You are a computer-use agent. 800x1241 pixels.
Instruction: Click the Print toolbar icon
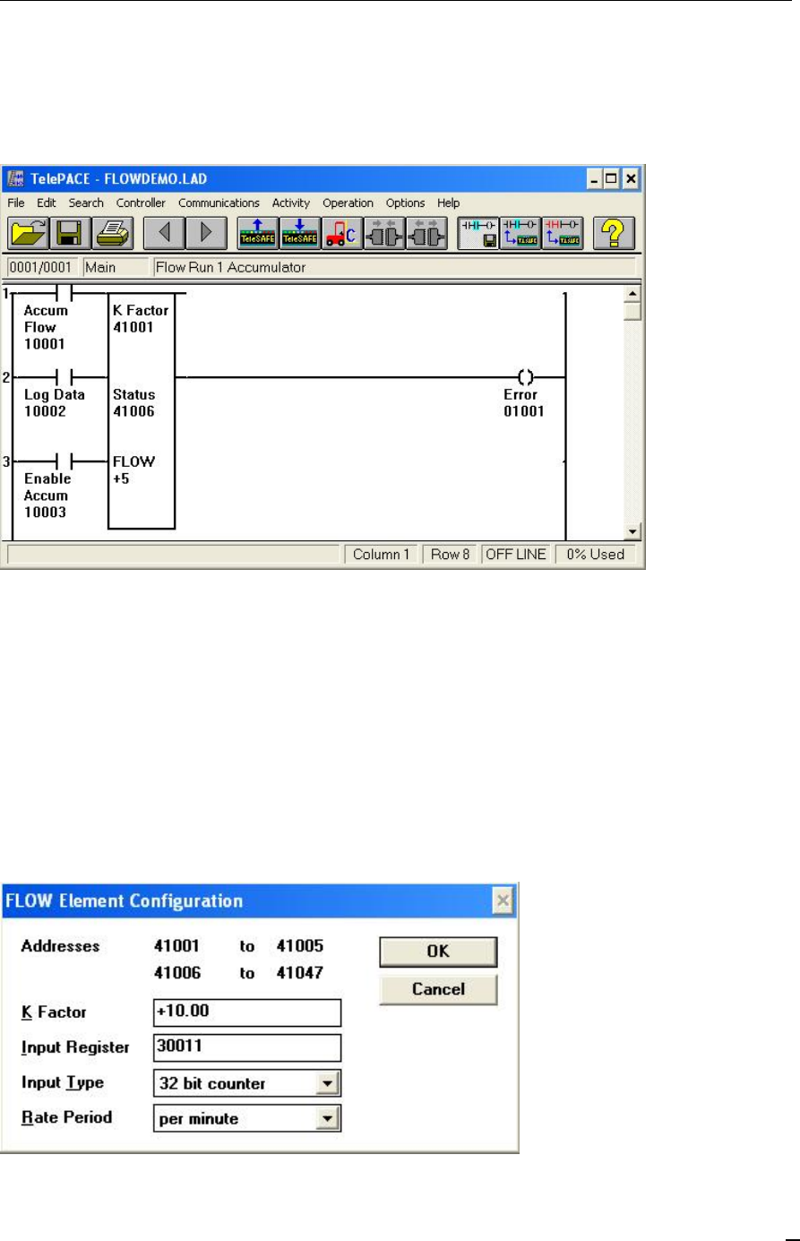coord(112,234)
